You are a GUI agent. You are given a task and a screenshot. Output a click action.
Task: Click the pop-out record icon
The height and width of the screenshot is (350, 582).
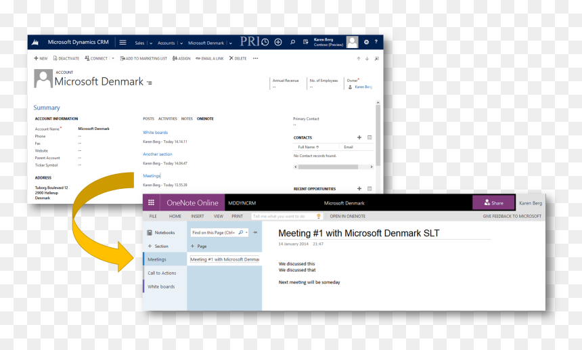pos(377,59)
